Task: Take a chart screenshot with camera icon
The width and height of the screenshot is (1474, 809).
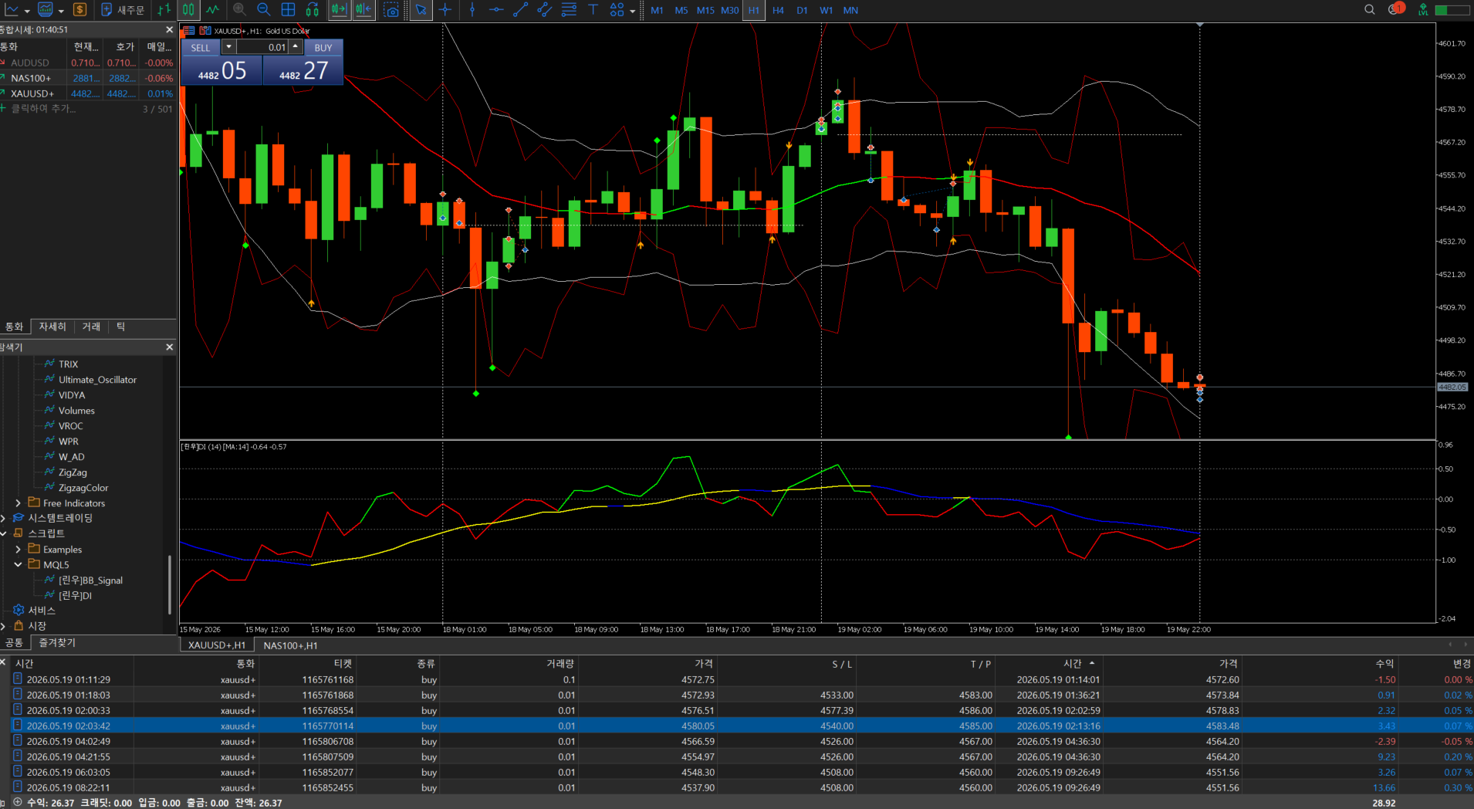Action: (391, 10)
